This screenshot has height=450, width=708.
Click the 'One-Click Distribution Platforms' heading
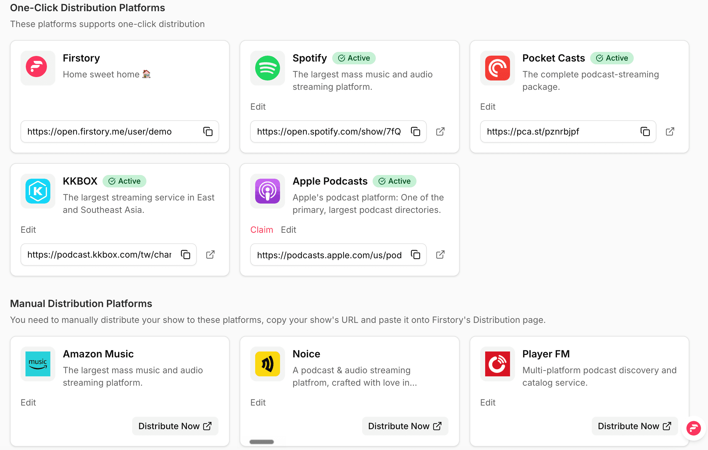click(87, 7)
